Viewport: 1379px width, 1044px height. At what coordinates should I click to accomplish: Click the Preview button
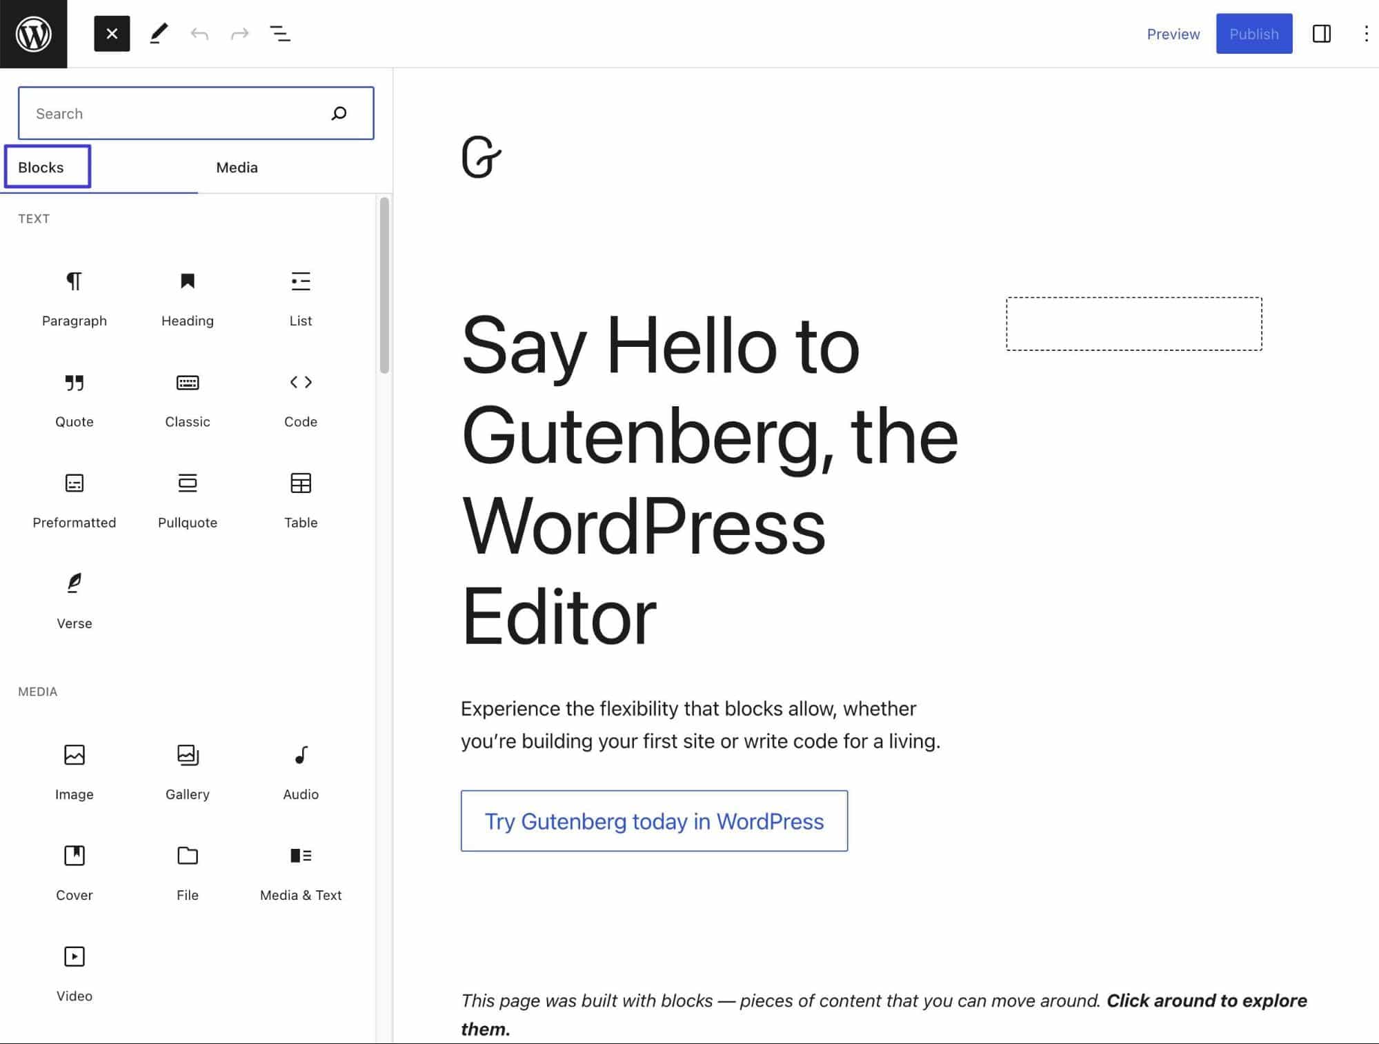pyautogui.click(x=1173, y=33)
